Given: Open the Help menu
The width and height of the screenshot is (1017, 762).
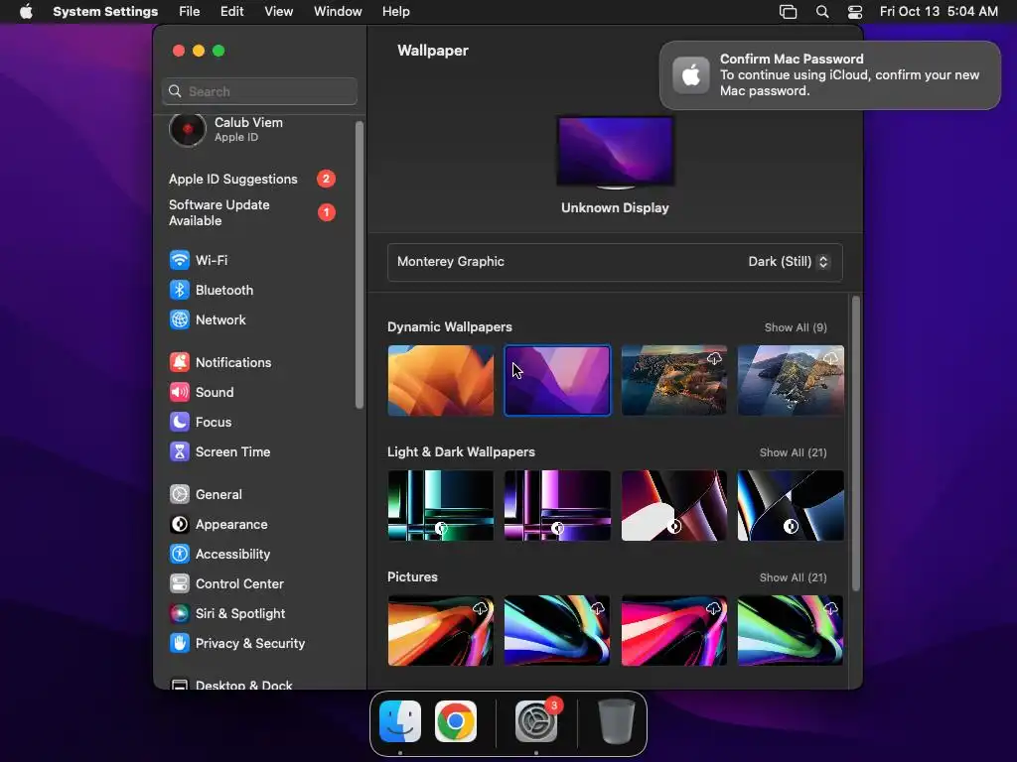Looking at the screenshot, I should (x=395, y=12).
